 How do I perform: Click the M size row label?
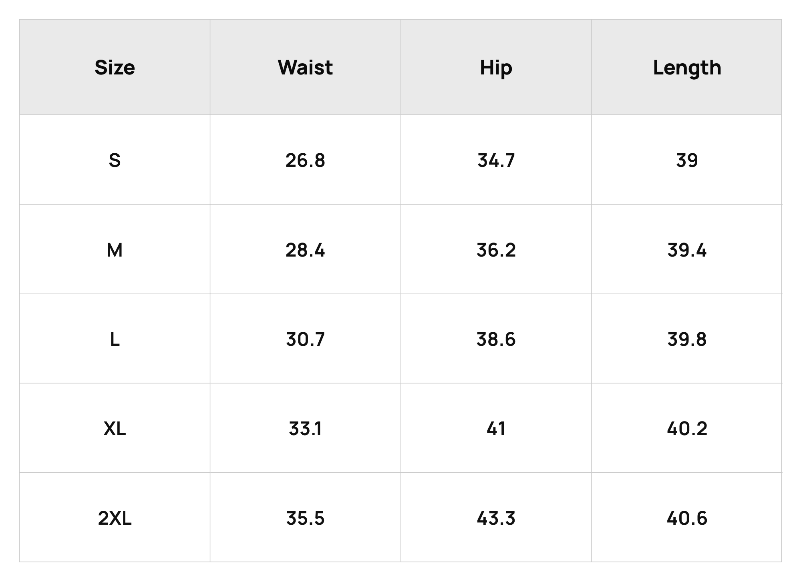click(115, 250)
